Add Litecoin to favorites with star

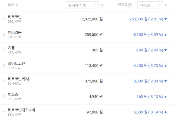[4, 66]
